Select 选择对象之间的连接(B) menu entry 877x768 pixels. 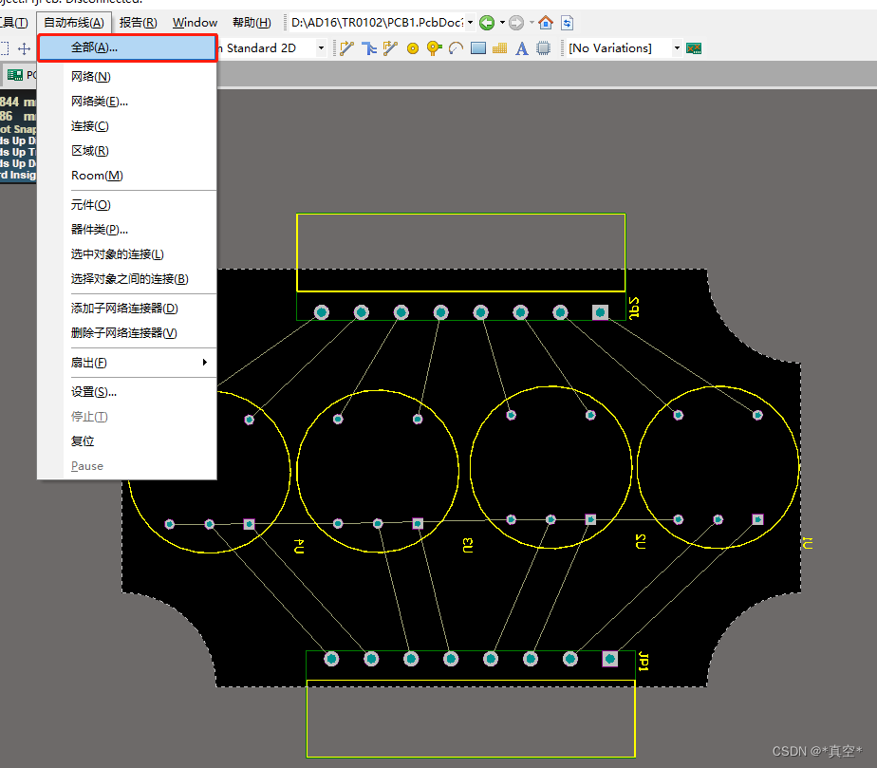(x=127, y=278)
